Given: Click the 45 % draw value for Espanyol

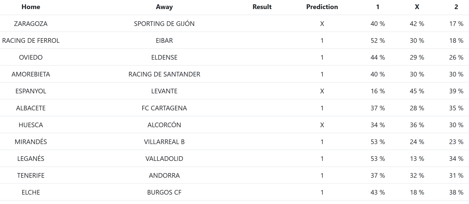Looking at the screenshot, I should 417,91.
